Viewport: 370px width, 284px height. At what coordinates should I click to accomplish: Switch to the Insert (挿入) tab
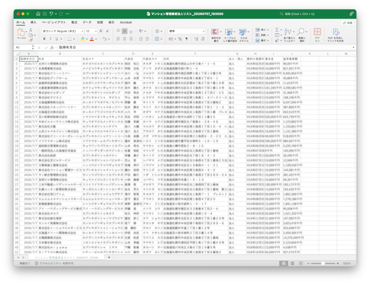(x=33, y=22)
